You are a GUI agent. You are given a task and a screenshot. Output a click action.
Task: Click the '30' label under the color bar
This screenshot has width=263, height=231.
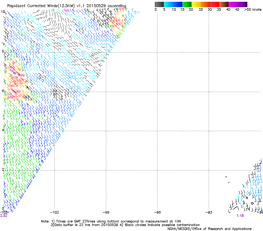click(210, 10)
